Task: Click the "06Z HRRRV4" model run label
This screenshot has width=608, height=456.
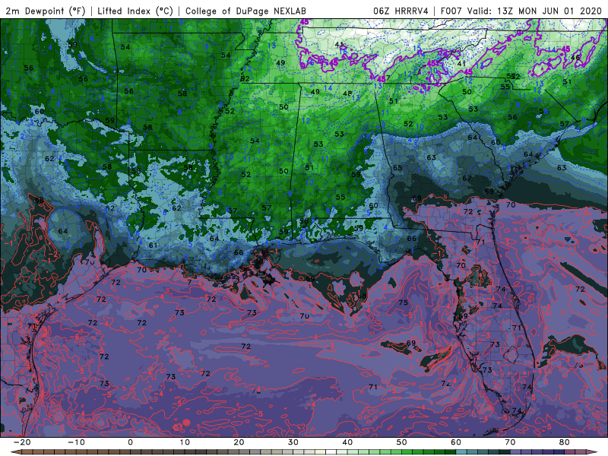Action: point(401,11)
